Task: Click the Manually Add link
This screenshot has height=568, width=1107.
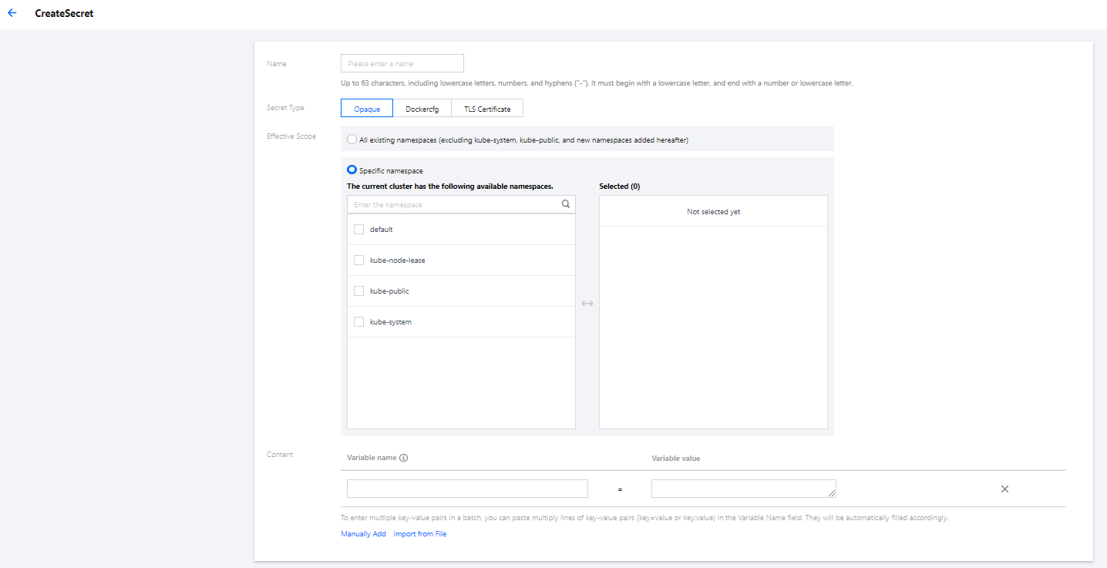Action: (363, 534)
